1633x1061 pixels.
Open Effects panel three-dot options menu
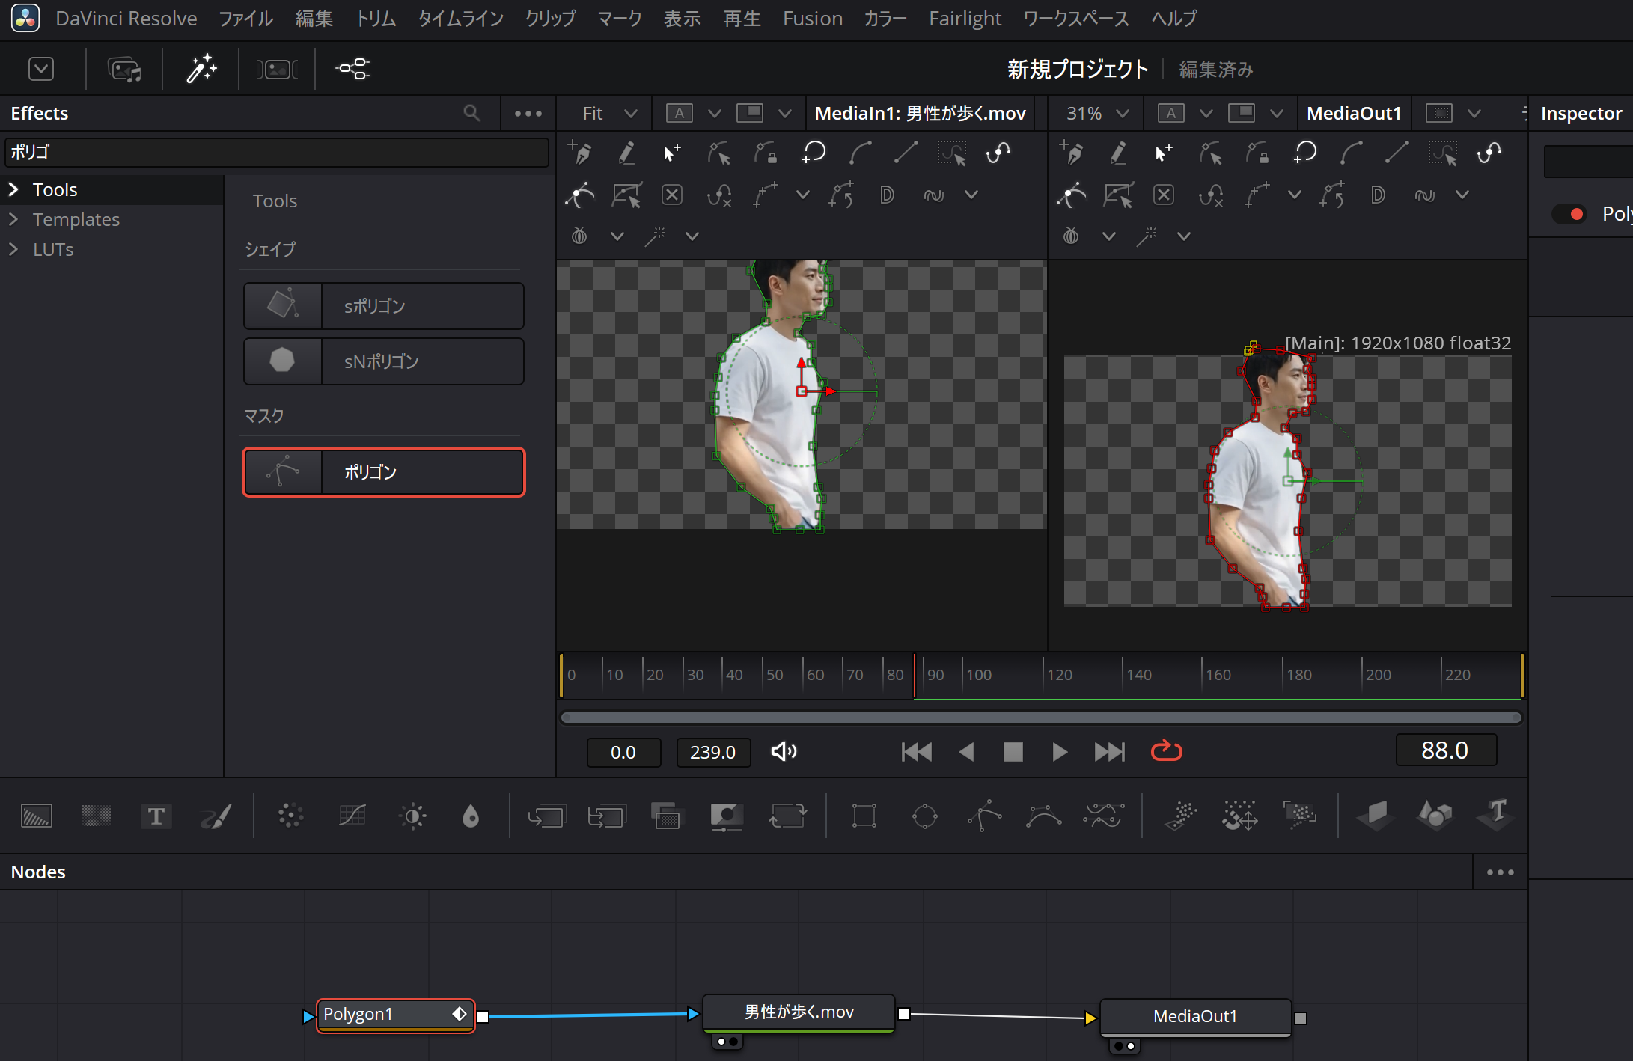(528, 114)
